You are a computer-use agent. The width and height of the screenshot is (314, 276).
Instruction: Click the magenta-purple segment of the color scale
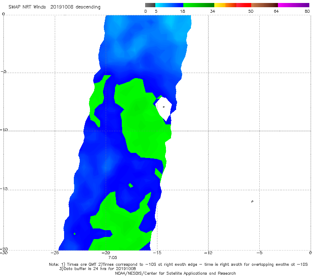[294, 5]
